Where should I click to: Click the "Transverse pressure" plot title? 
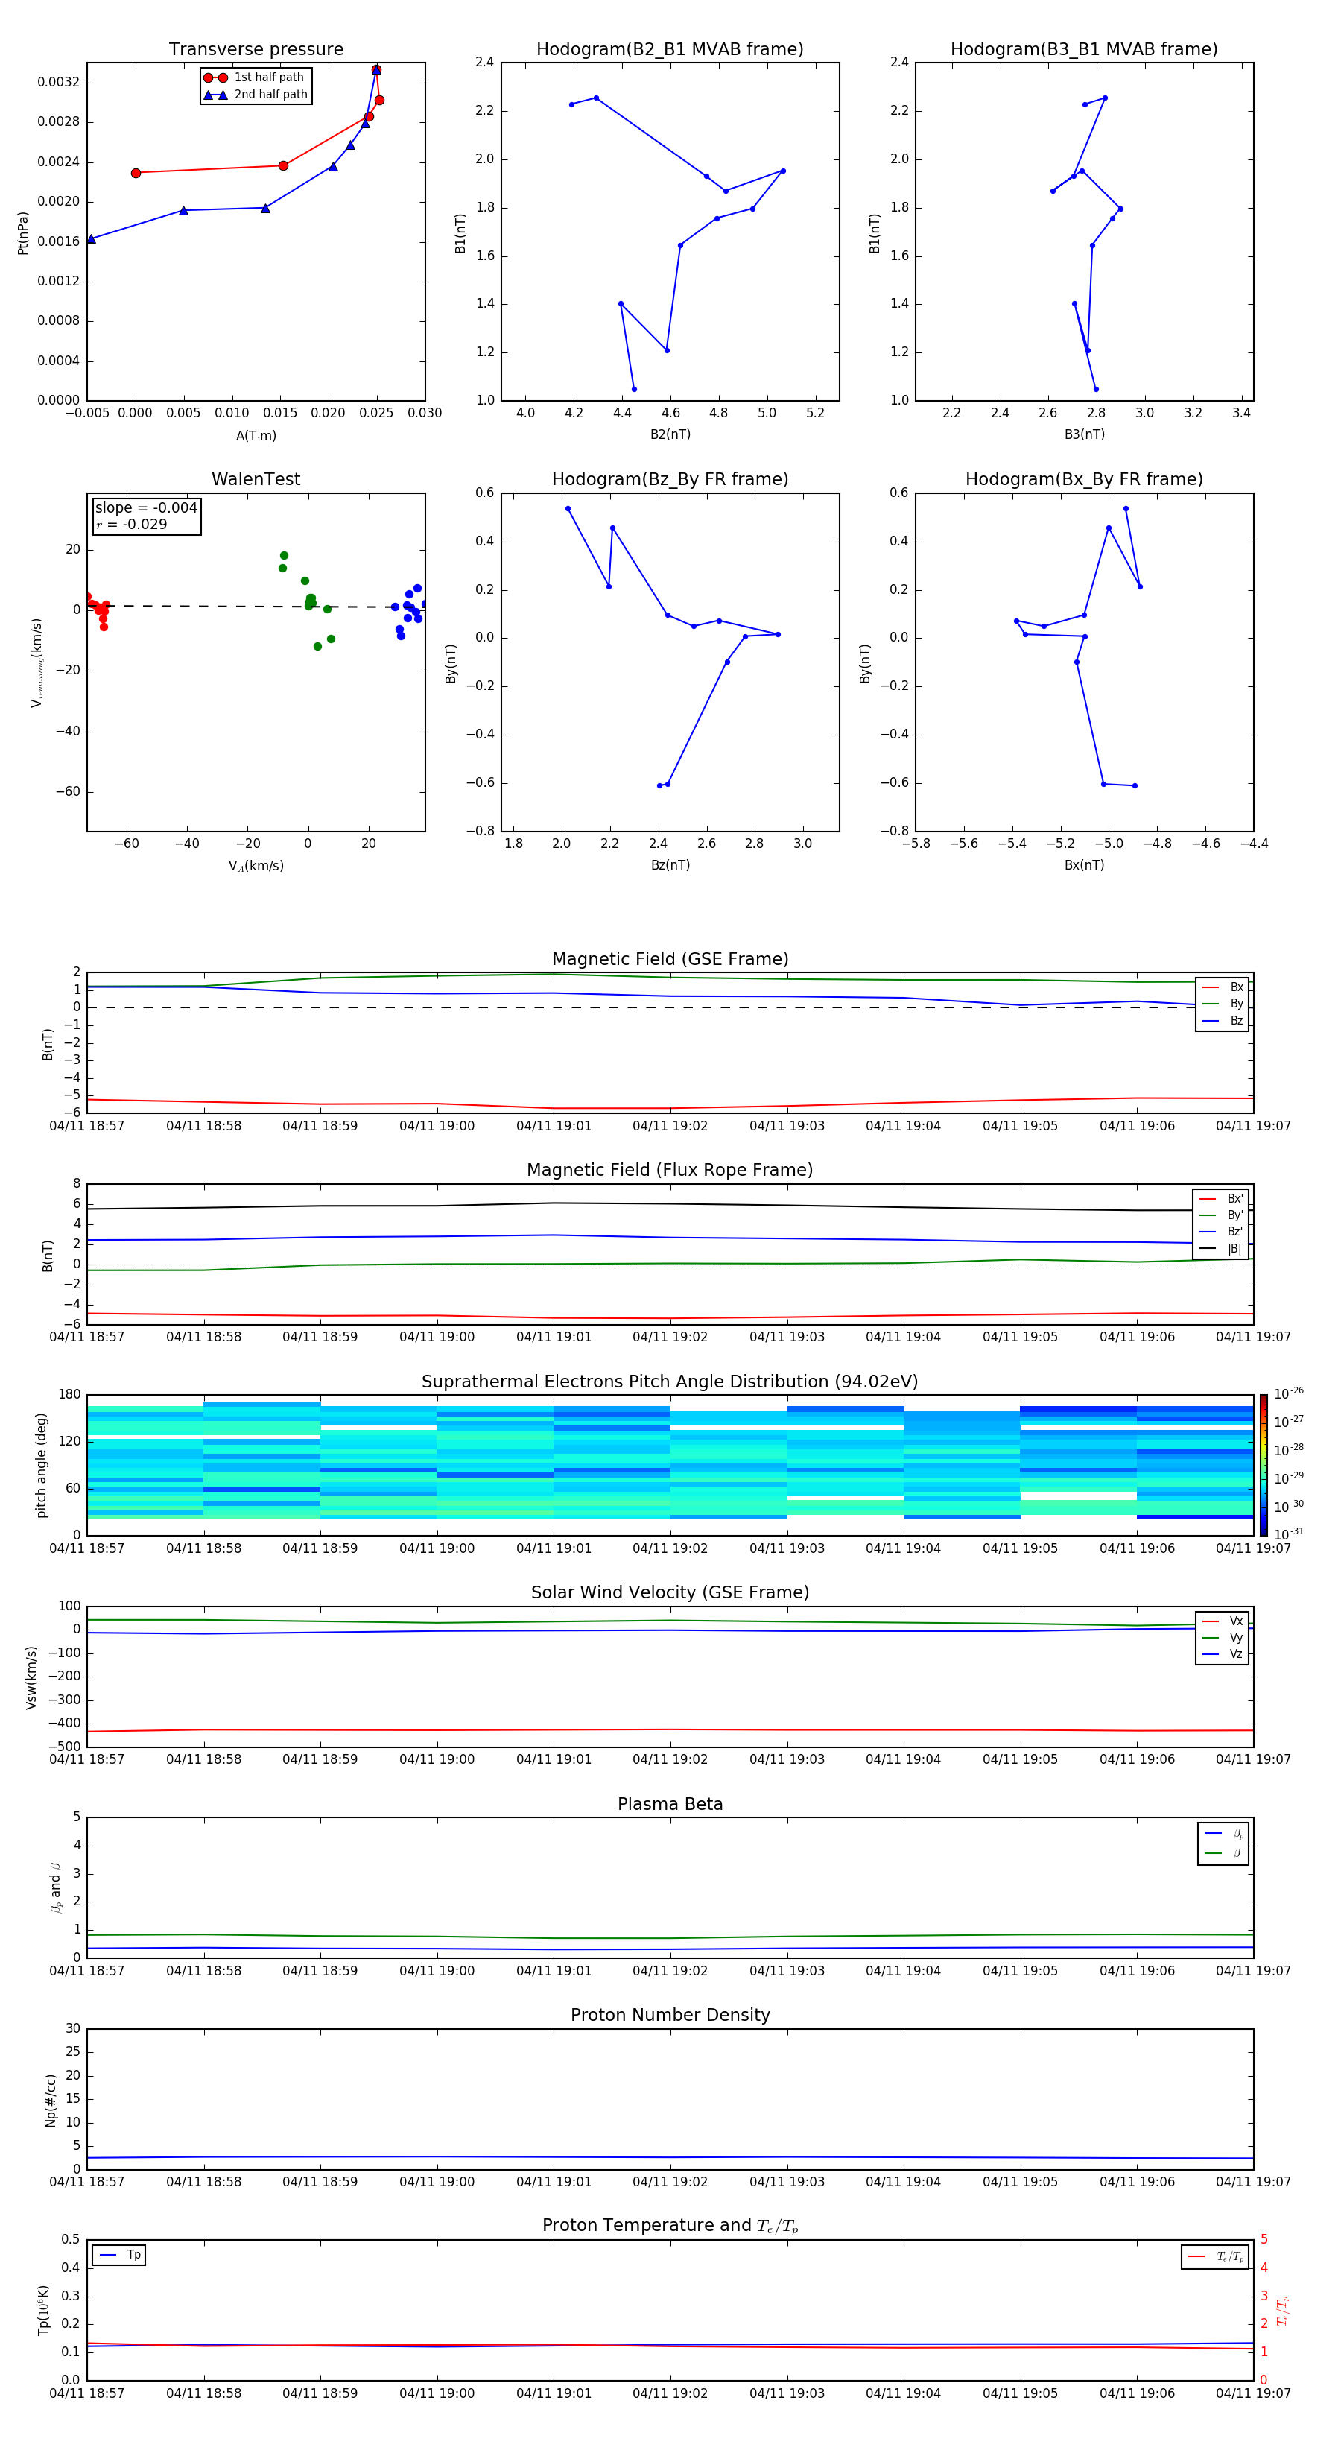click(256, 50)
